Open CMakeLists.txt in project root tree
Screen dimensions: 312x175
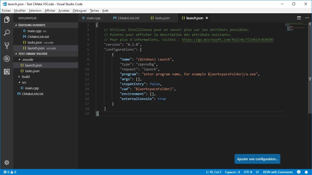click(46, 94)
